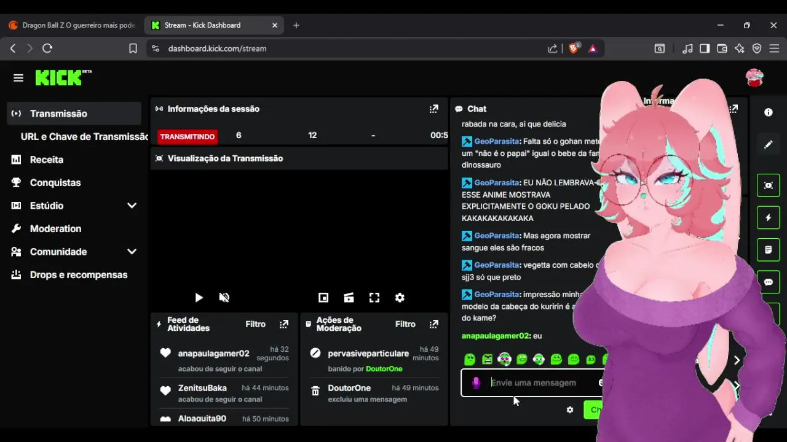Make the stream preview fullscreen

pyautogui.click(x=374, y=298)
